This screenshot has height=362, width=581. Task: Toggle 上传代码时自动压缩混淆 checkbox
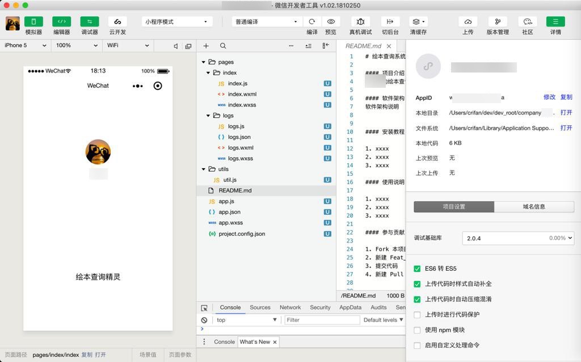click(417, 300)
